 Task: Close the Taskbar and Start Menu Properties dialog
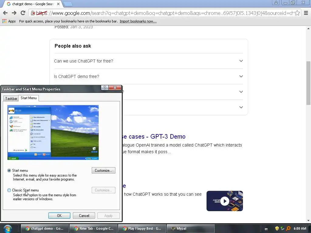tap(115, 88)
